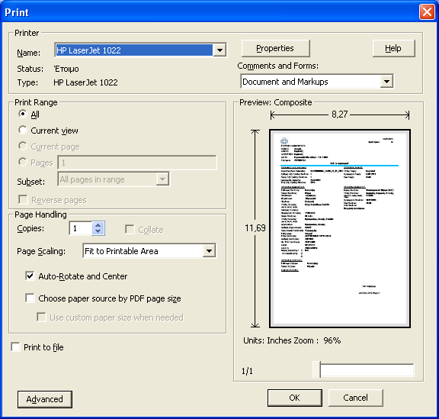Viewport: 439px width, 419px height.
Task: Open the printer Name dropdown list
Action: (219, 50)
